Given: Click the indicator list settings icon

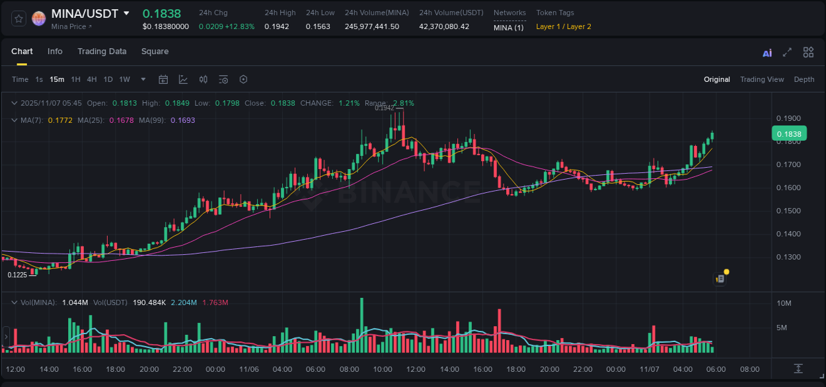Looking at the screenshot, I should (x=223, y=79).
